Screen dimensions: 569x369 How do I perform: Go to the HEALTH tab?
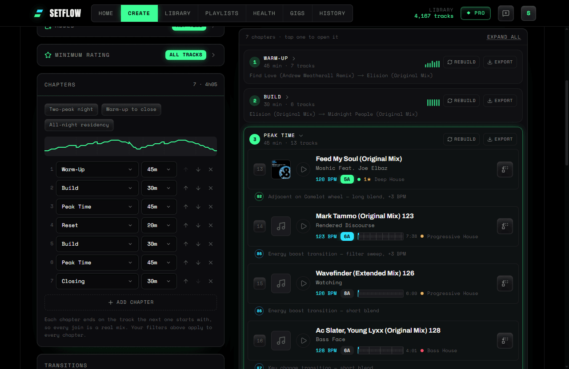click(264, 13)
